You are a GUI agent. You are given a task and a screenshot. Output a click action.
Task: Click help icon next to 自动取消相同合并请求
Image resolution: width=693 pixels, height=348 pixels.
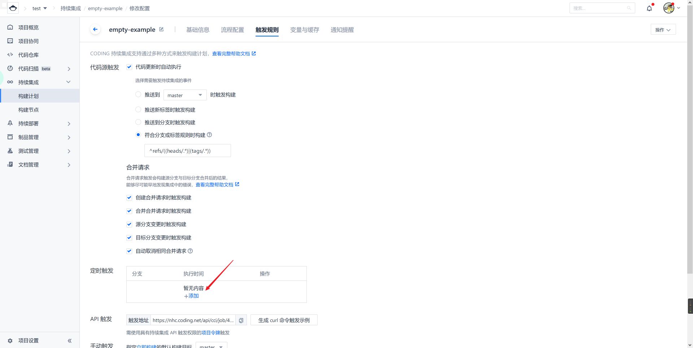click(x=190, y=251)
